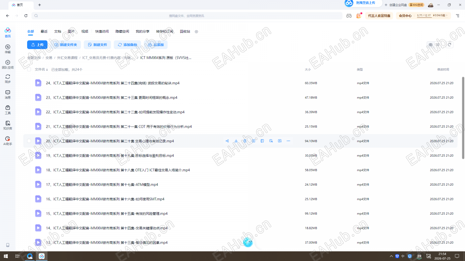The height and width of the screenshot is (261, 465).
Task: Click the 添加备份 button
Action: click(x=127, y=44)
